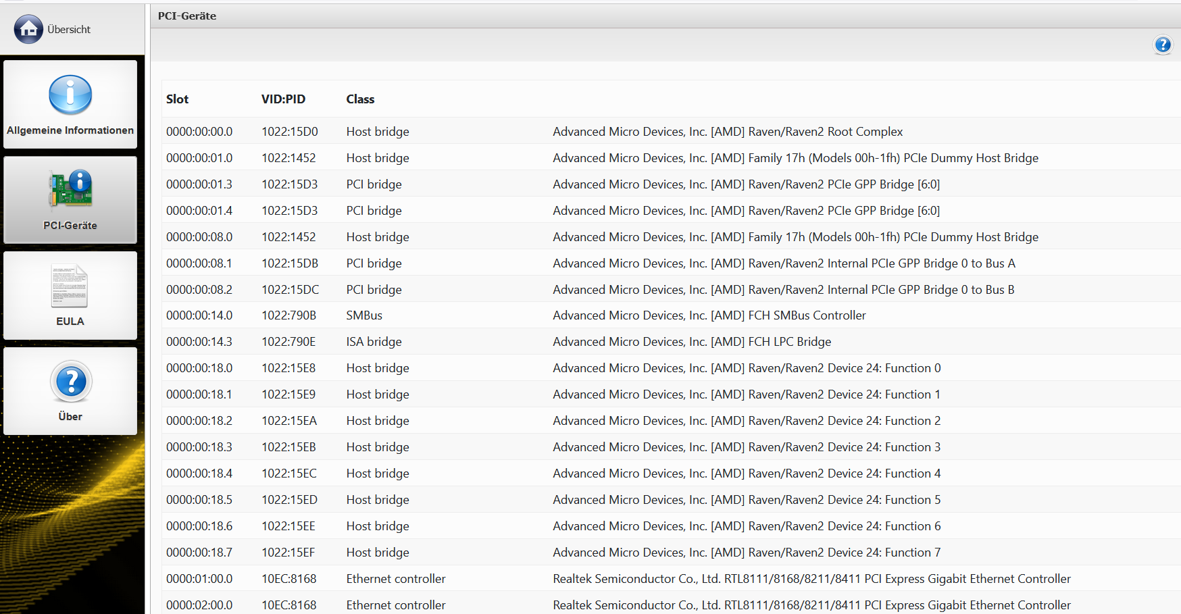Select slot 0000:00:14.3
The width and height of the screenshot is (1181, 614).
pos(199,342)
